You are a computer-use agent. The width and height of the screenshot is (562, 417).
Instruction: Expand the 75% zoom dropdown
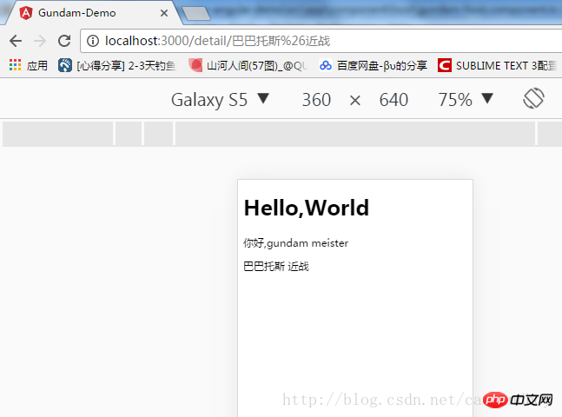tap(466, 99)
